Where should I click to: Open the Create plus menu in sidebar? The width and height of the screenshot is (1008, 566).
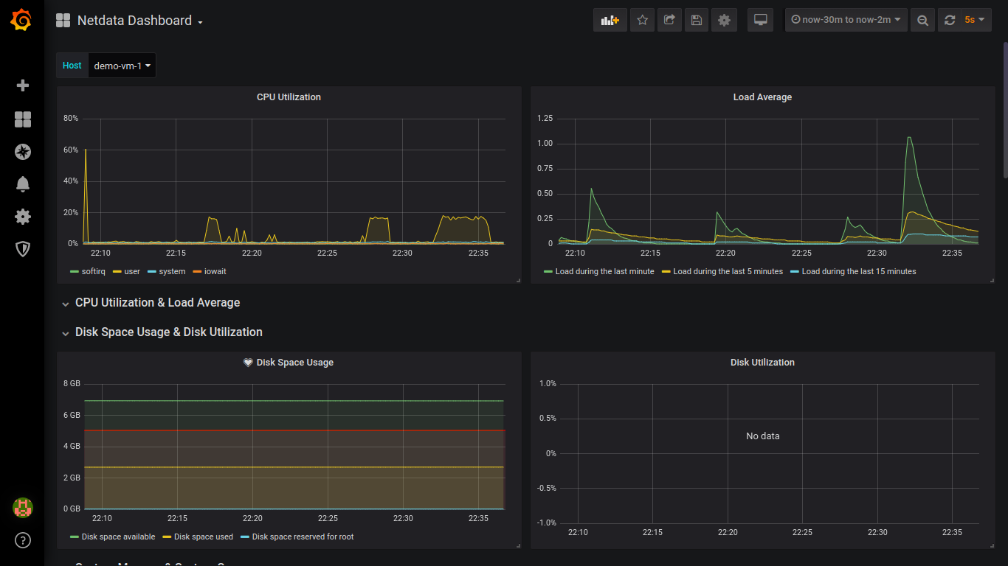point(23,85)
